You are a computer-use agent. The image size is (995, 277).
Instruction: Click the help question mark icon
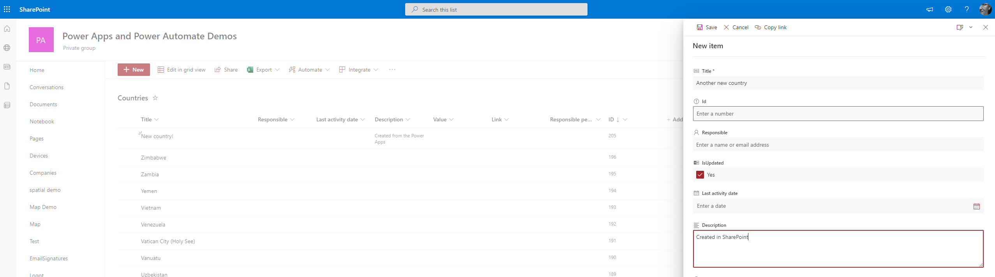(x=967, y=9)
